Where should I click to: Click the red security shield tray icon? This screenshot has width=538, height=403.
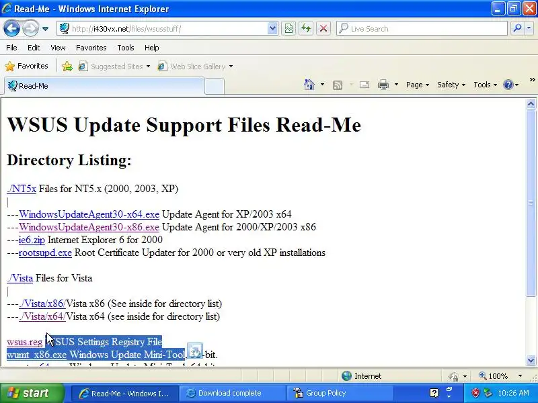[x=475, y=393]
